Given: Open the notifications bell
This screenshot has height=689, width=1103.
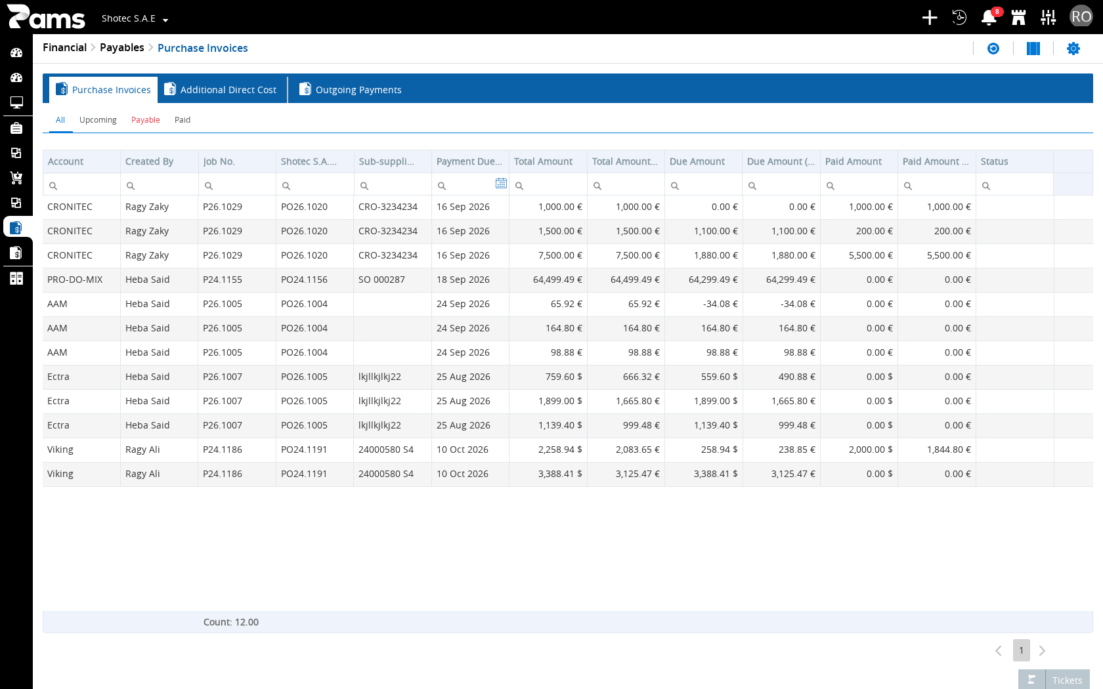Looking at the screenshot, I should [x=989, y=18].
